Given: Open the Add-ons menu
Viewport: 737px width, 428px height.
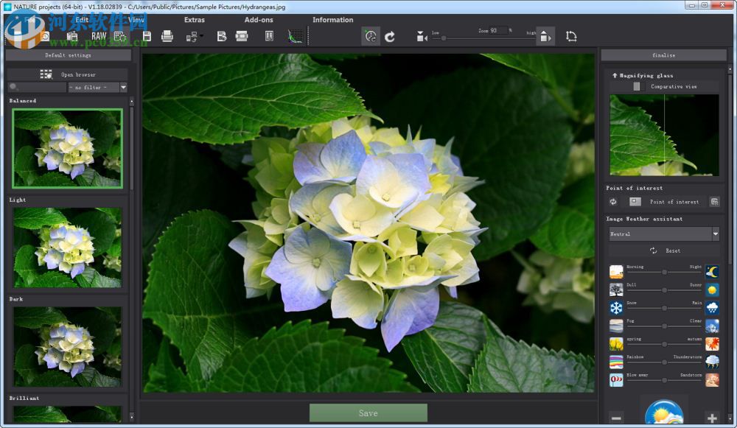Looking at the screenshot, I should pyautogui.click(x=259, y=20).
